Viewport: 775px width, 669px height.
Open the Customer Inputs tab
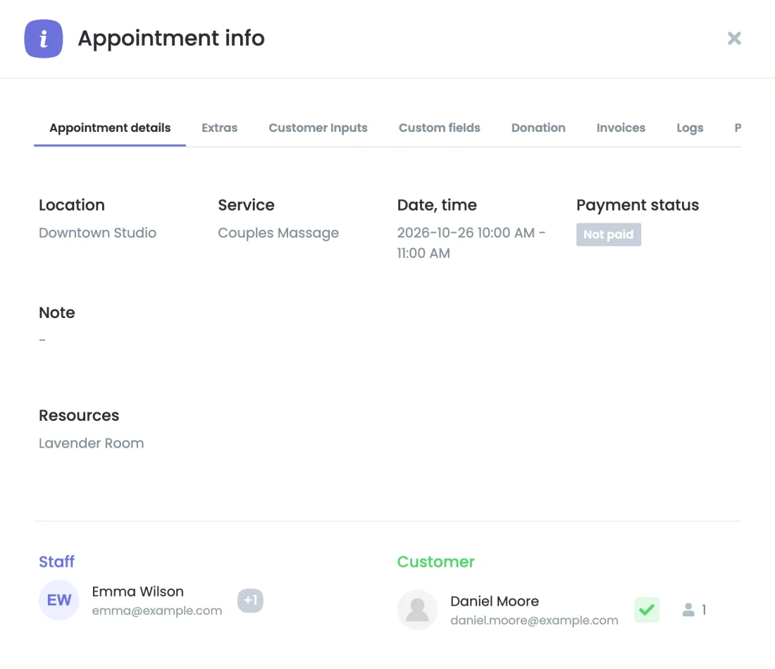(x=318, y=128)
